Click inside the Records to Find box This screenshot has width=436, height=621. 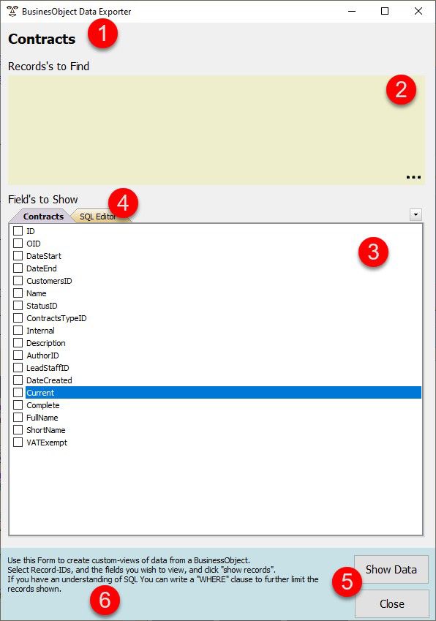(217, 130)
